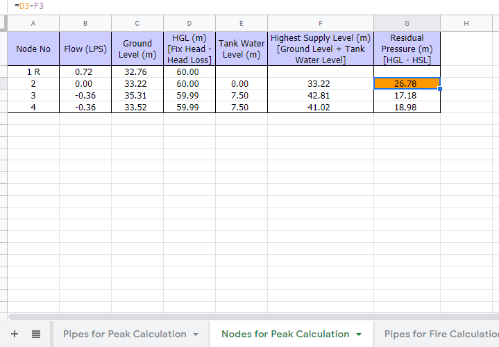Select column A header
The width and height of the screenshot is (499, 347).
(x=33, y=23)
